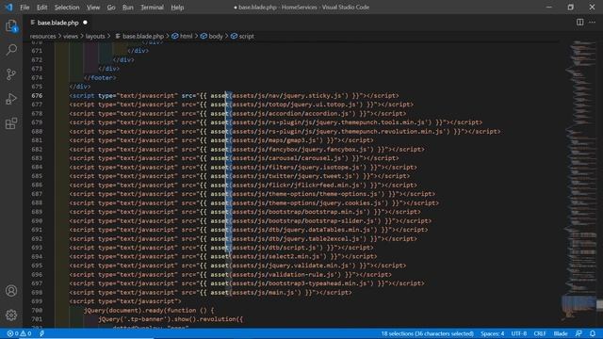603x339 pixels.
Task: Click the live share status icon
Action: (41, 333)
